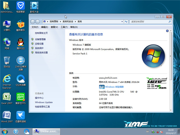Click the Service Pack 1 text
The image size is (180, 135).
(x=80, y=54)
